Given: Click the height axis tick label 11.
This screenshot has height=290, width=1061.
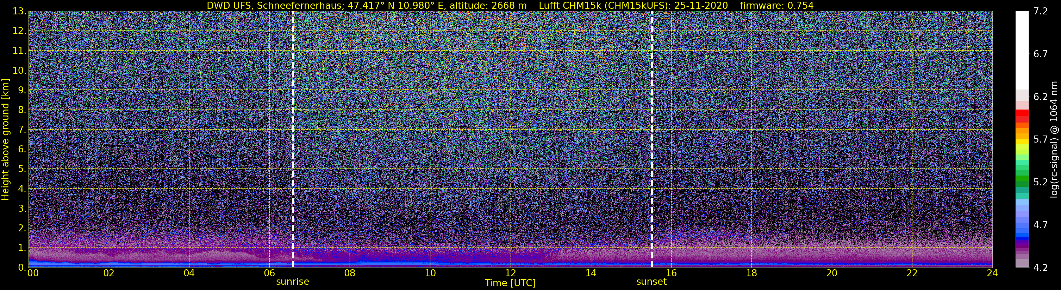Looking at the screenshot, I should pyautogui.click(x=19, y=51).
